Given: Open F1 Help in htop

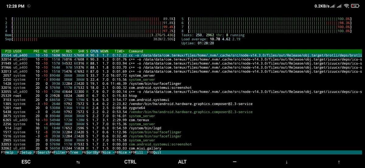Looking at the screenshot, I should click(7, 152).
